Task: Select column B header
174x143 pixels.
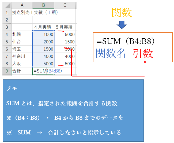Action: (x=43, y=5)
